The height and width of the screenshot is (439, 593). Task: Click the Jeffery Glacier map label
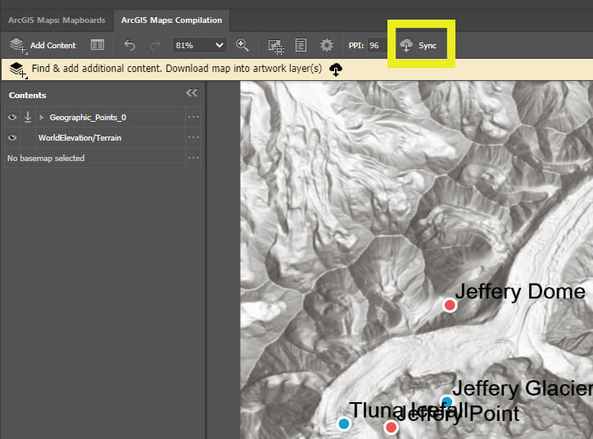point(523,388)
